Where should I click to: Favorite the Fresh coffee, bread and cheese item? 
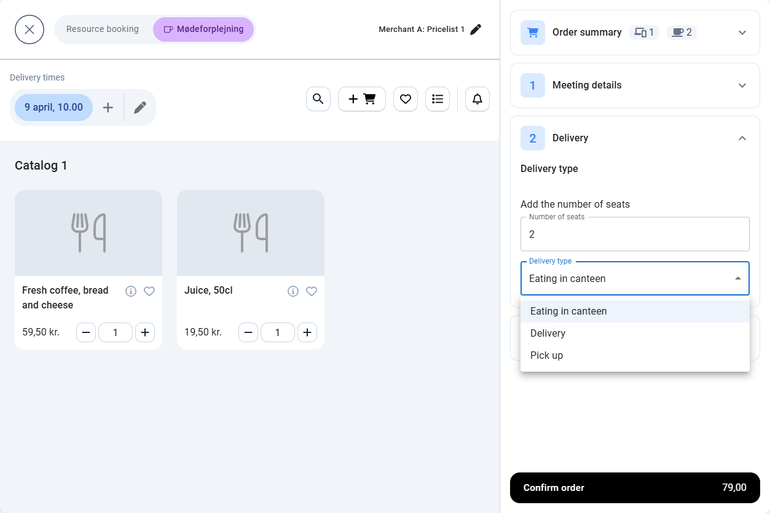[149, 291]
